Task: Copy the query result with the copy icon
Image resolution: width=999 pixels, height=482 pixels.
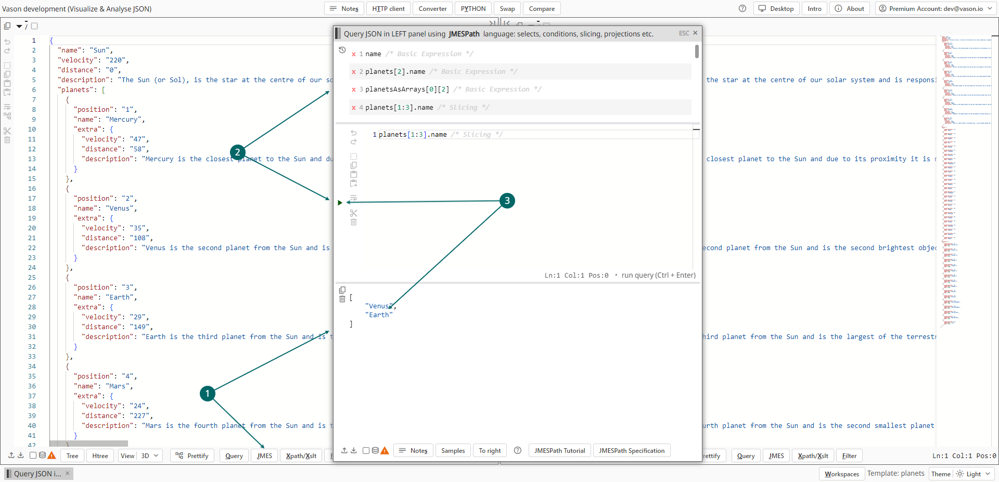Action: click(x=342, y=290)
